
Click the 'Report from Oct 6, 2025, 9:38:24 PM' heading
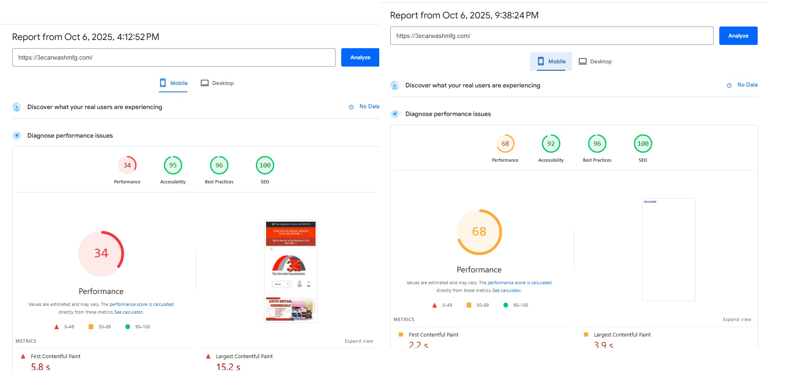(x=464, y=16)
